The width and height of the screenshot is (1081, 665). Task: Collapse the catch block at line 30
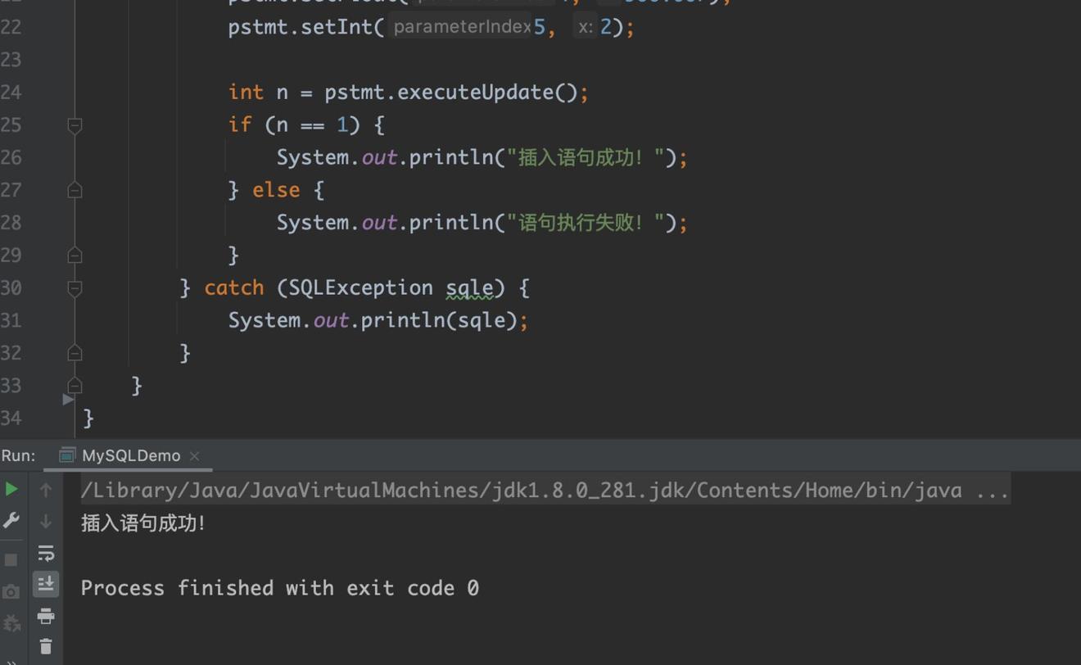click(75, 288)
